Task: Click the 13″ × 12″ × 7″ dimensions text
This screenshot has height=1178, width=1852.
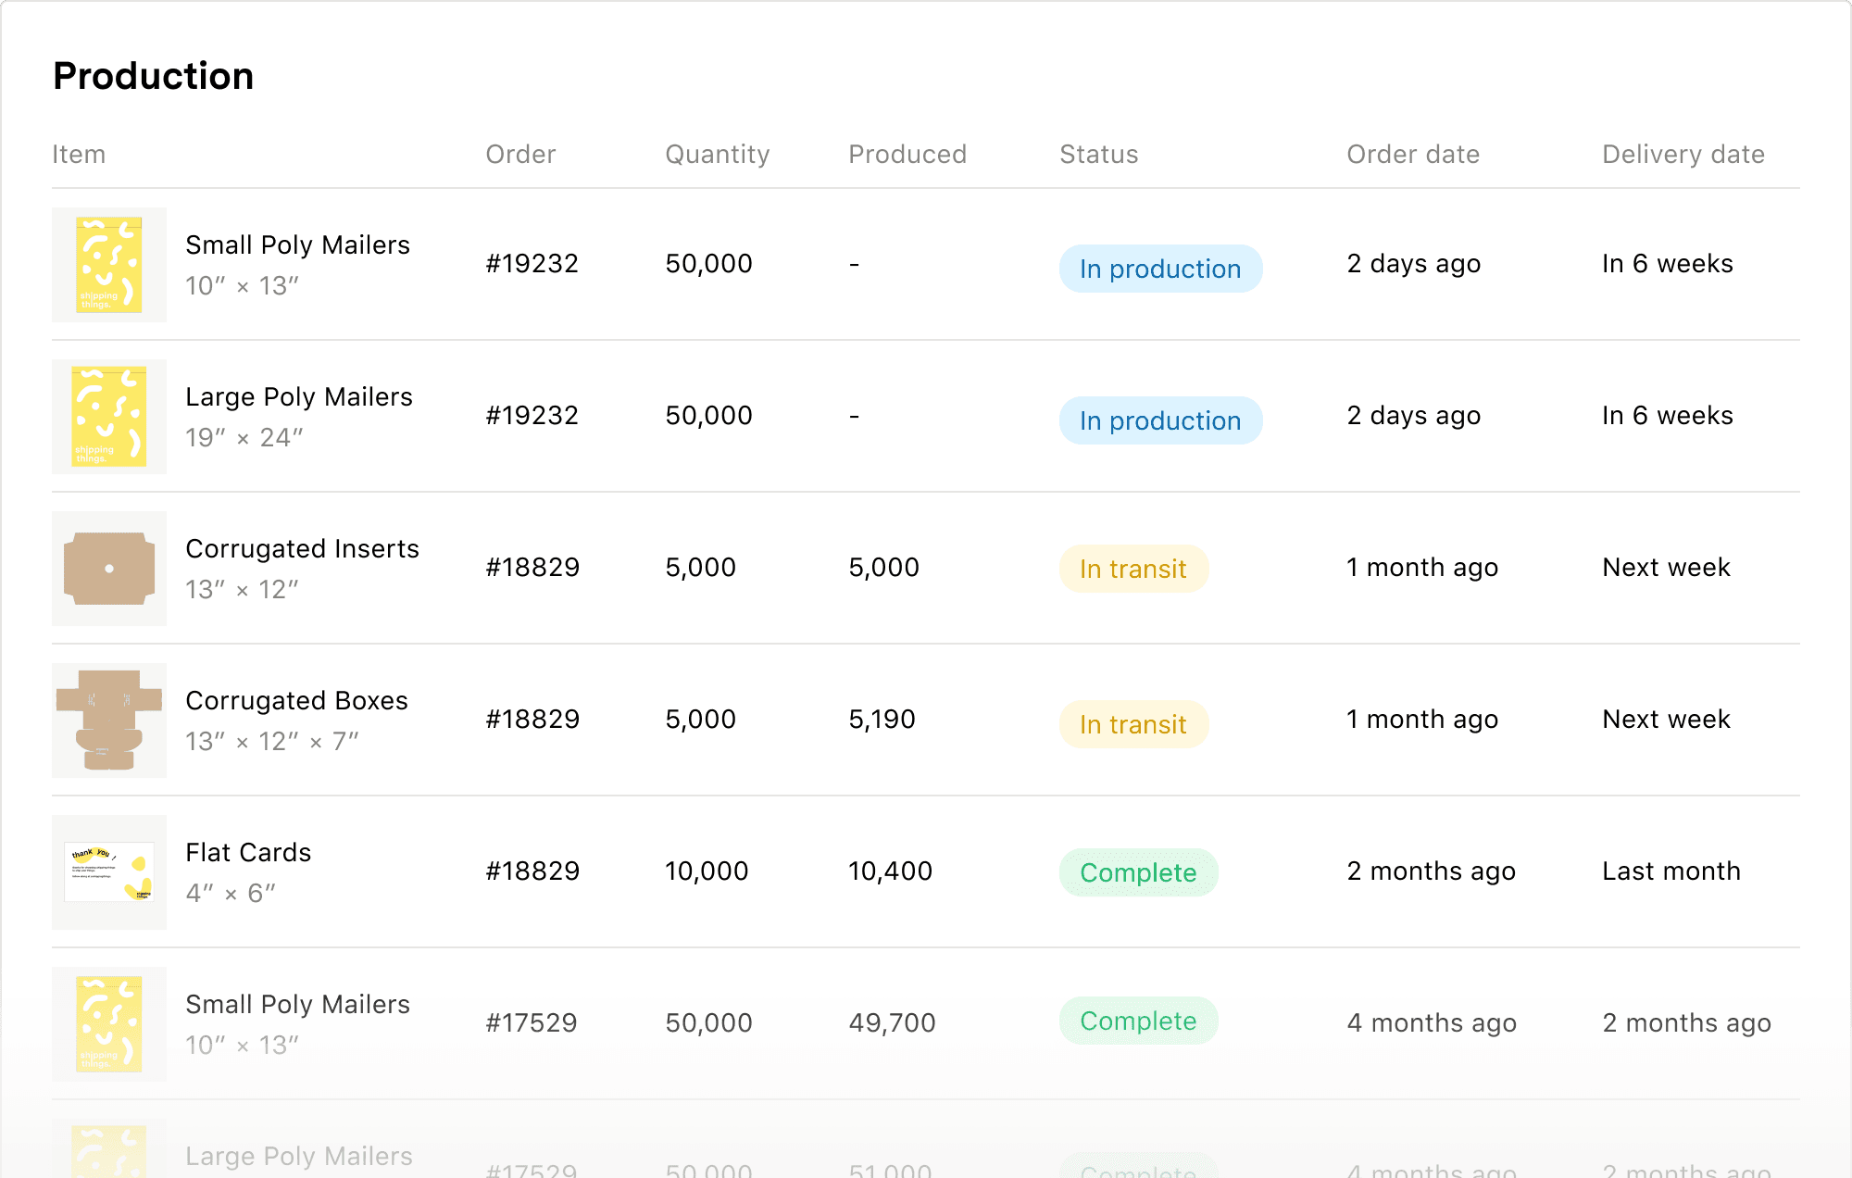Action: point(272,741)
